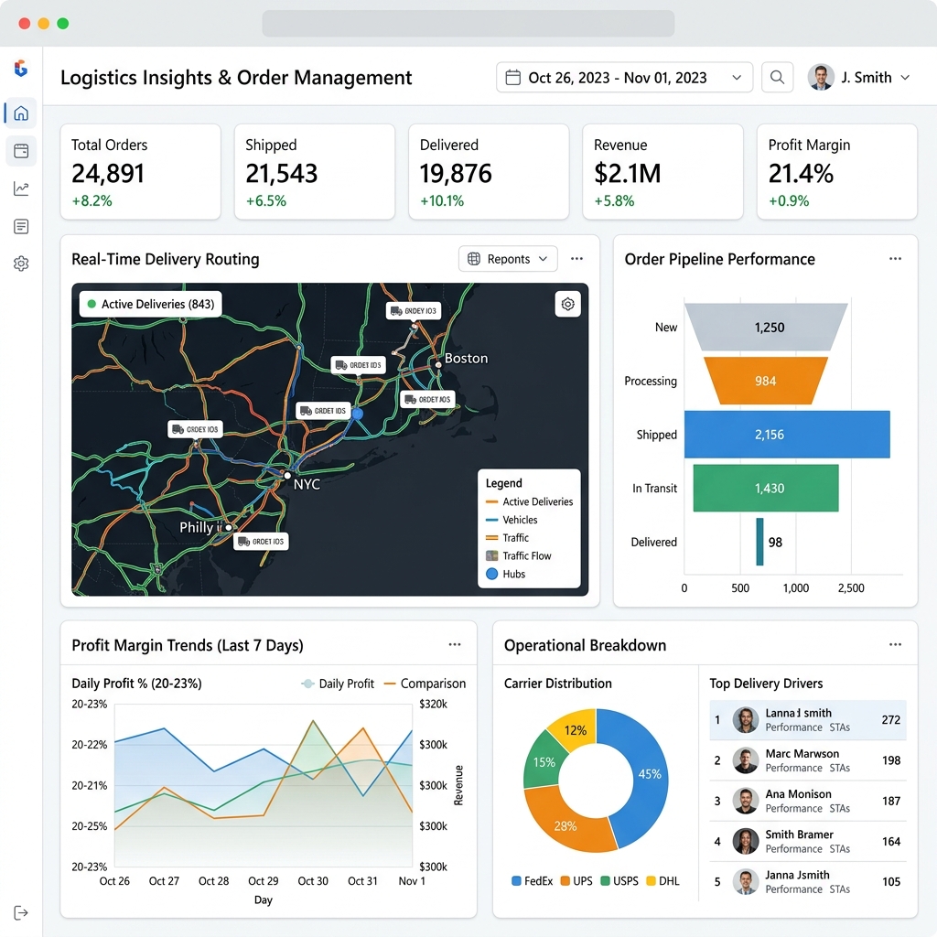This screenshot has width=937, height=937.
Task: Toggle FedEx in carrier legend
Action: coord(533,881)
